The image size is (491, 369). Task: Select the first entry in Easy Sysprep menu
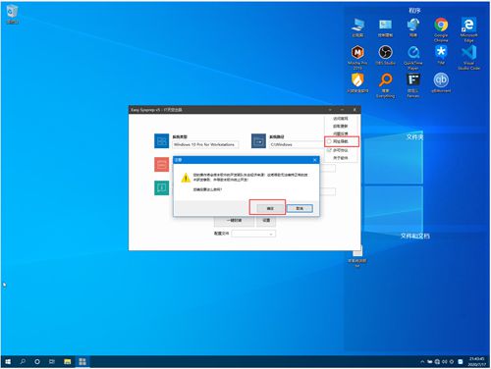341,119
